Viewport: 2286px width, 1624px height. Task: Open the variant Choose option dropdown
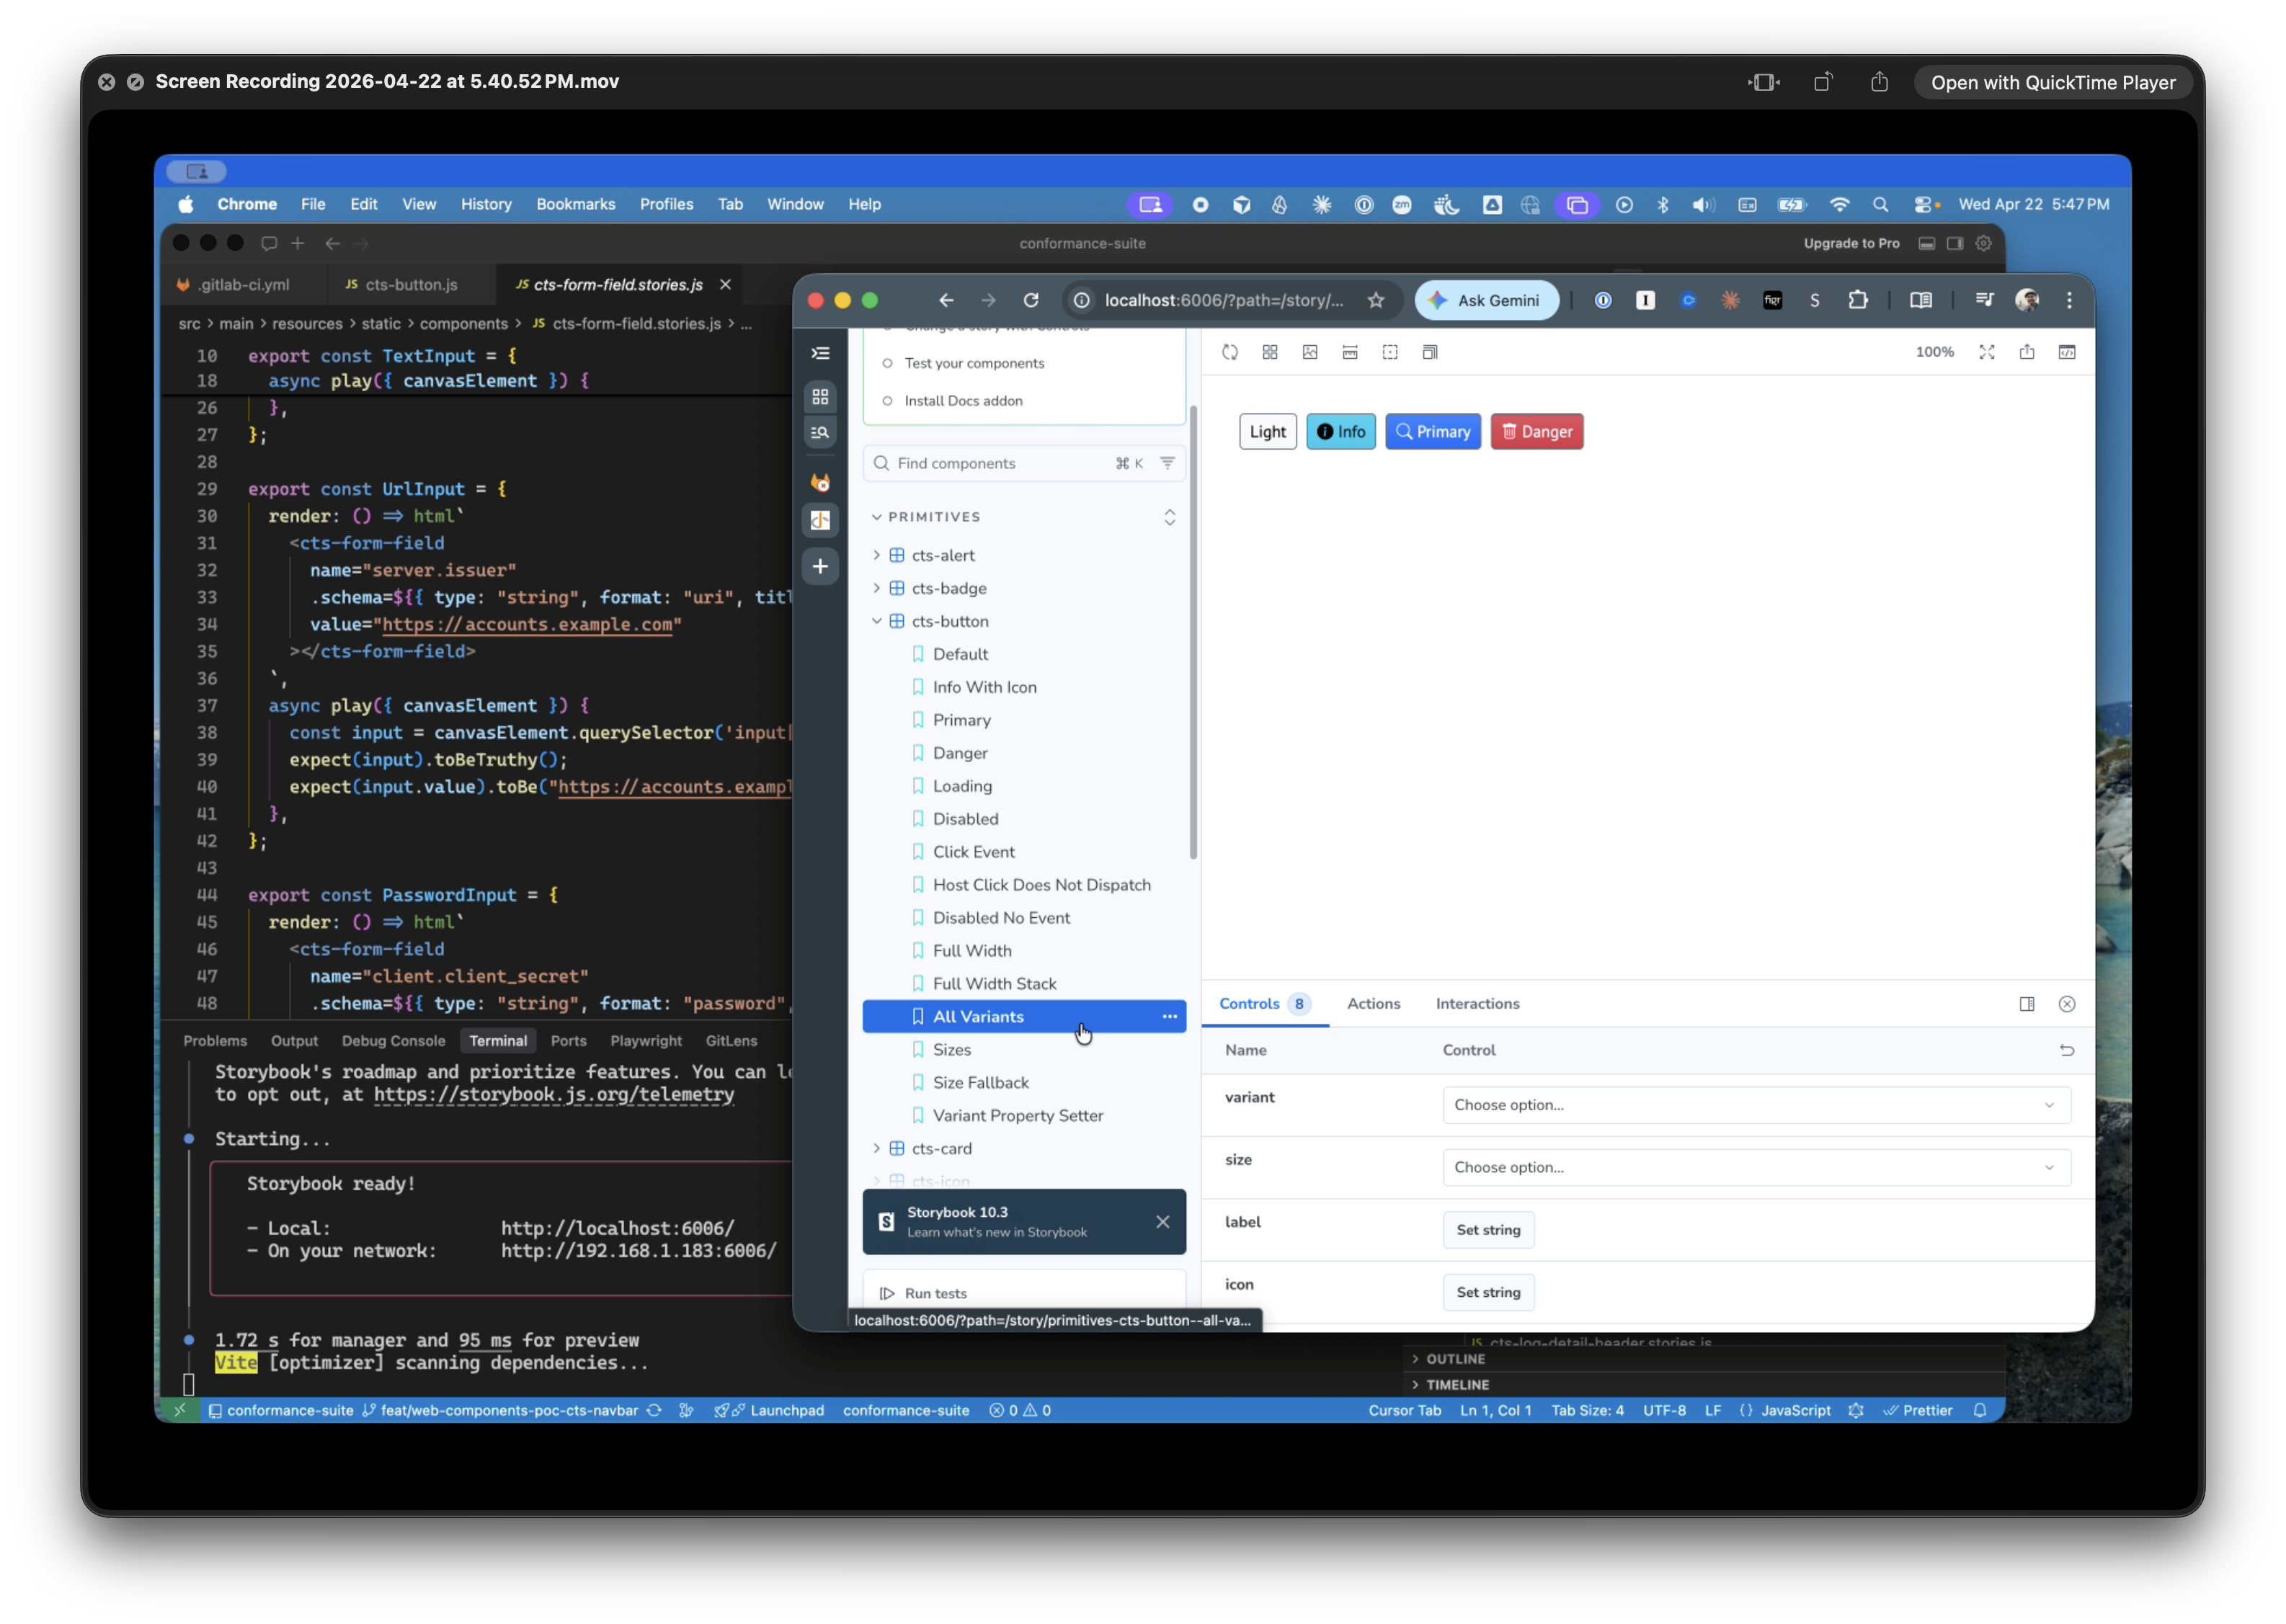click(1756, 1105)
